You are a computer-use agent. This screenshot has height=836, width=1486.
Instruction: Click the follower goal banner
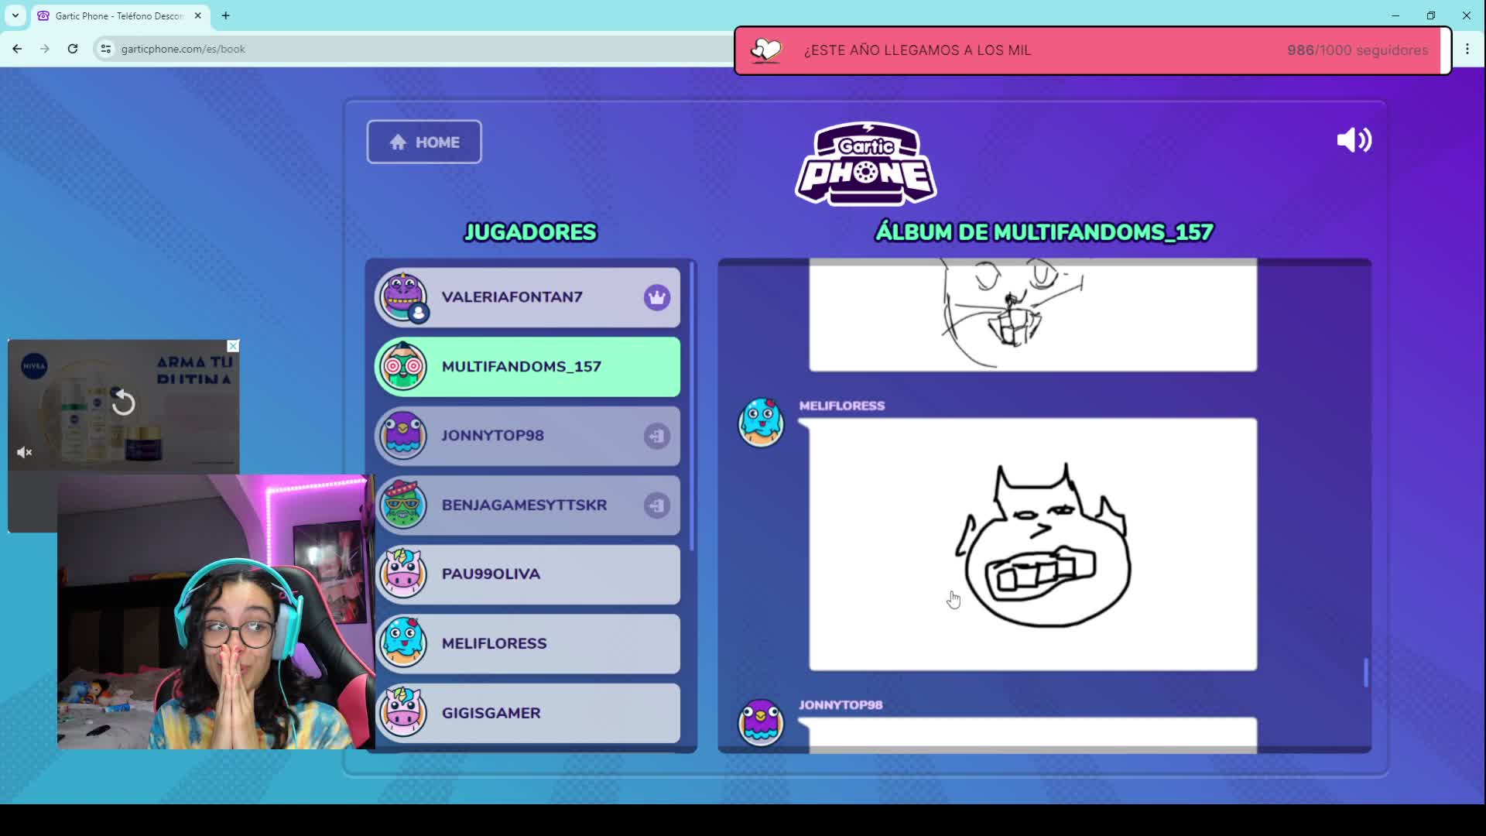click(x=1092, y=50)
